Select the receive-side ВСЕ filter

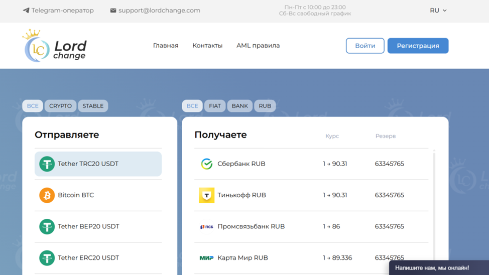(x=192, y=106)
